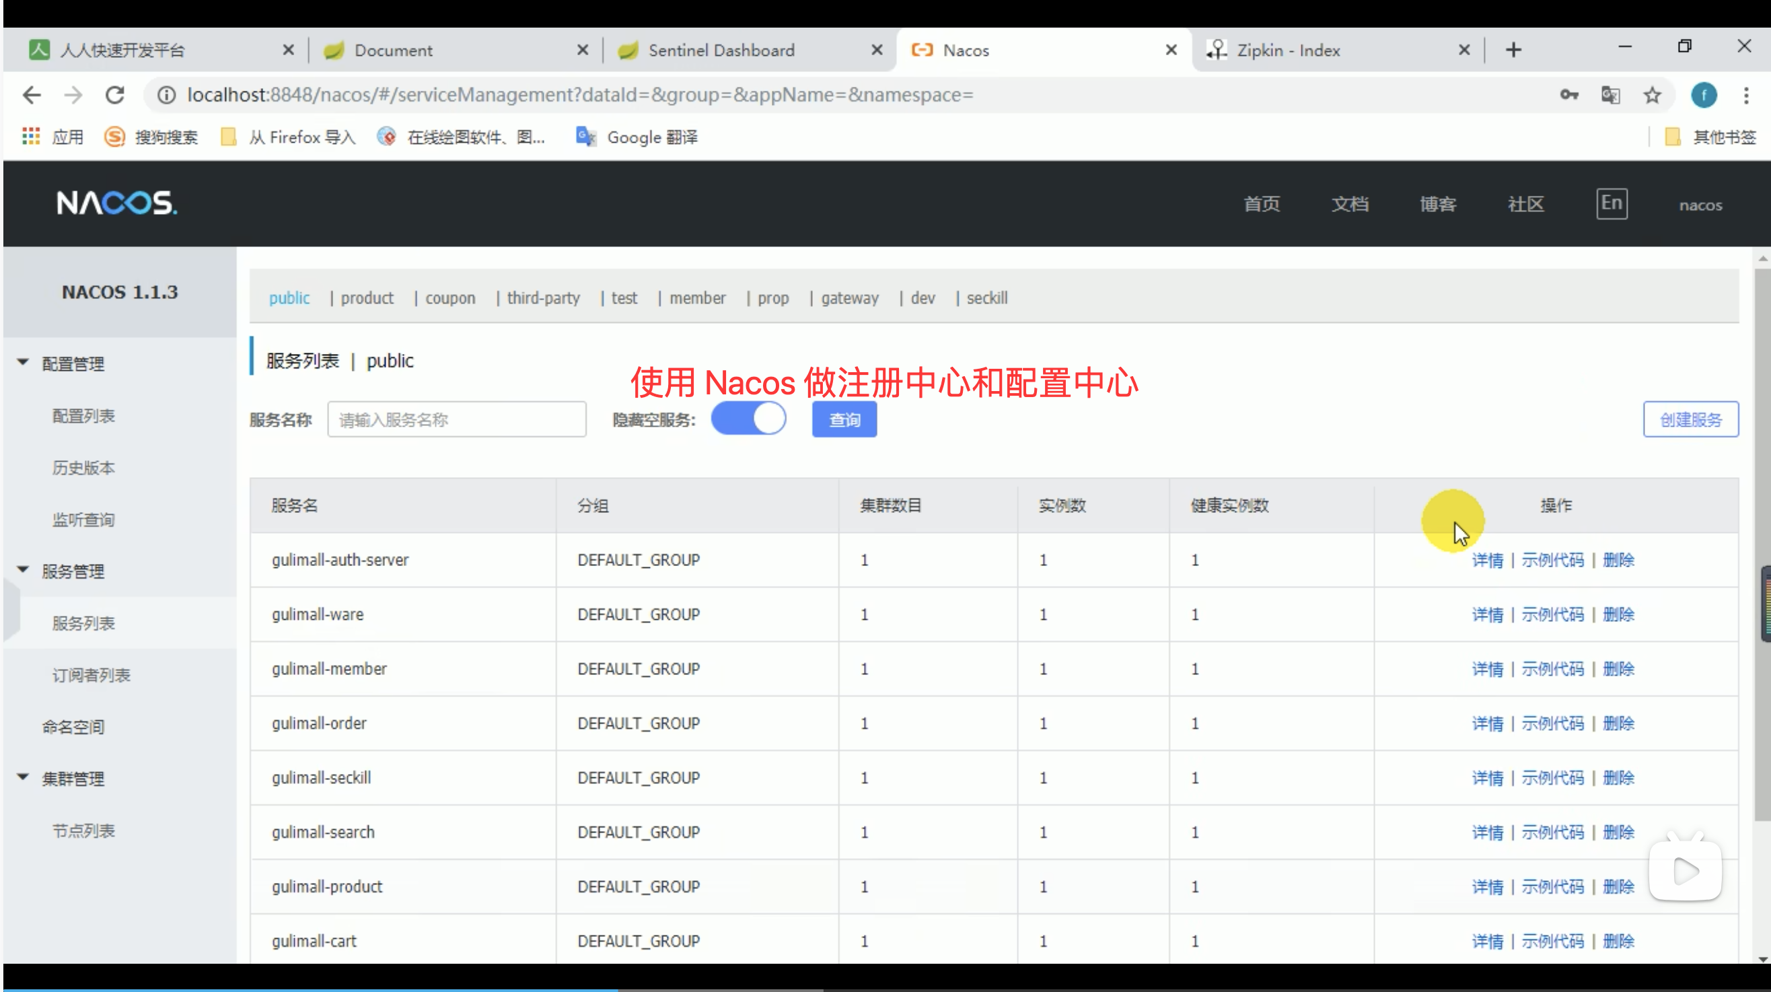The image size is (1771, 992).
Task: Open the Apps grid in bookmarks bar
Action: tap(31, 137)
